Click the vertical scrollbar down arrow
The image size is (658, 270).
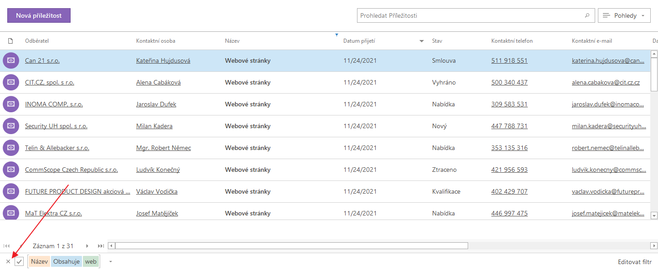coord(654,215)
